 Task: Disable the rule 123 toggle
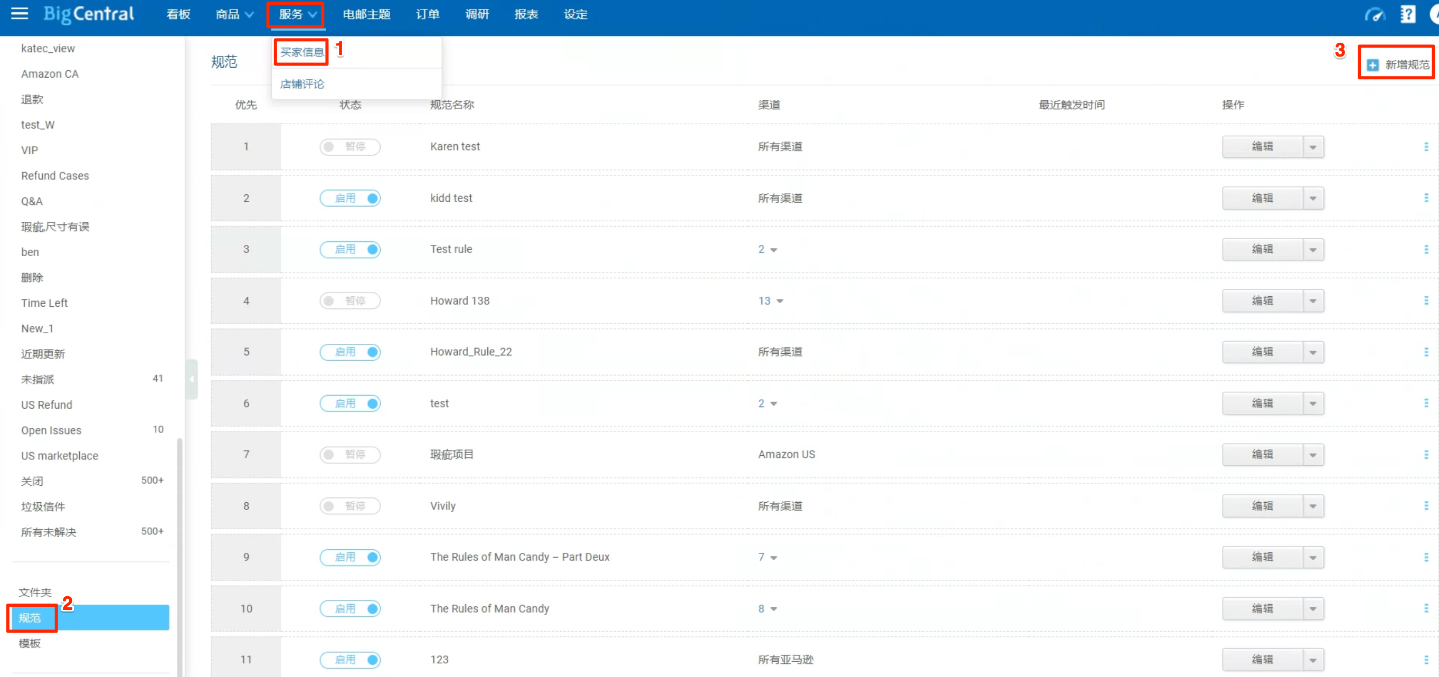pos(349,660)
